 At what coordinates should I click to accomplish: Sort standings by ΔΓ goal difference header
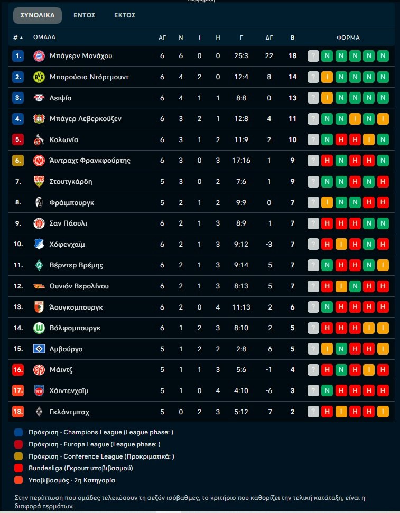coord(269,38)
